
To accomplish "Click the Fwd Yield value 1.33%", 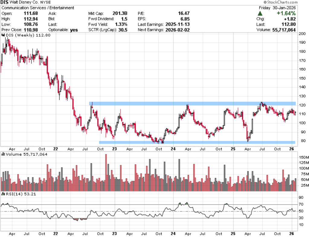I will pyautogui.click(x=121, y=24).
